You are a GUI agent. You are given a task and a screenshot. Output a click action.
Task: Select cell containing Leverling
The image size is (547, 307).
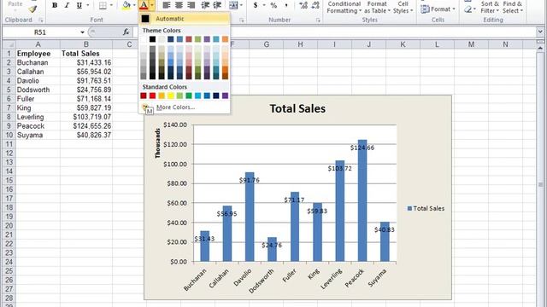pos(38,117)
